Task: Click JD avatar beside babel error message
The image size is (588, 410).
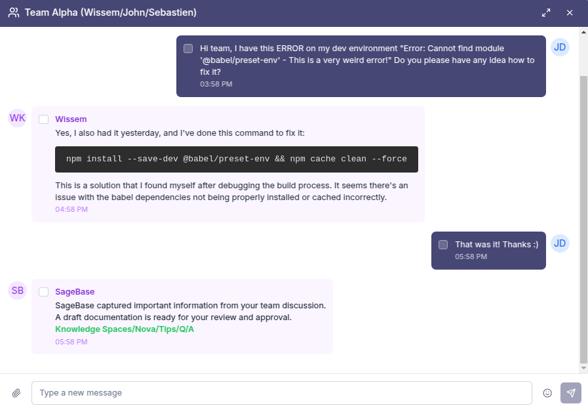Action: pos(560,47)
